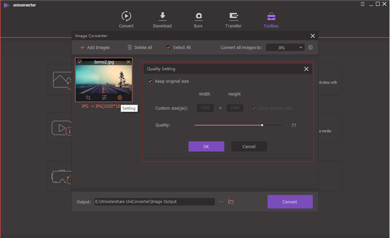Open format settings gear next to JPG dropdown

[310, 48]
